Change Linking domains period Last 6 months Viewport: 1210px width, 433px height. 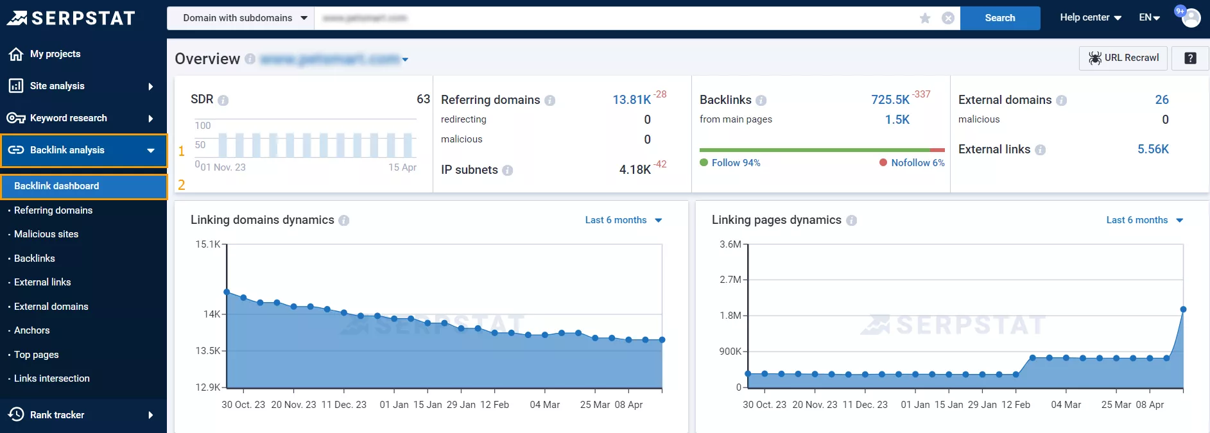(623, 220)
